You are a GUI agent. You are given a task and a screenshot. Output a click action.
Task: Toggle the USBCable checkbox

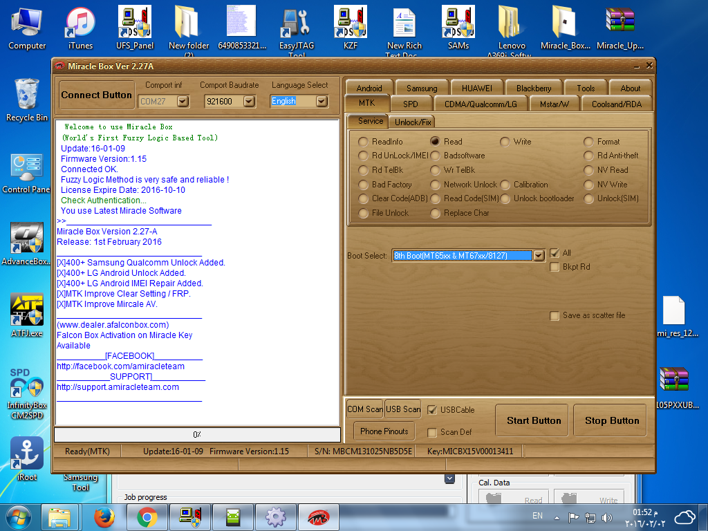click(x=432, y=410)
